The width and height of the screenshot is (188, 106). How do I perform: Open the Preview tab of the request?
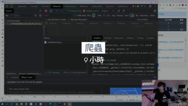click(x=108, y=38)
